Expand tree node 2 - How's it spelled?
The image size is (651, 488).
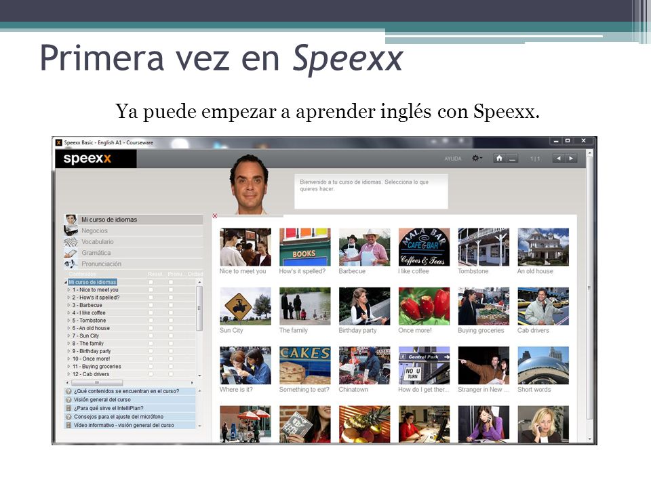coord(69,297)
